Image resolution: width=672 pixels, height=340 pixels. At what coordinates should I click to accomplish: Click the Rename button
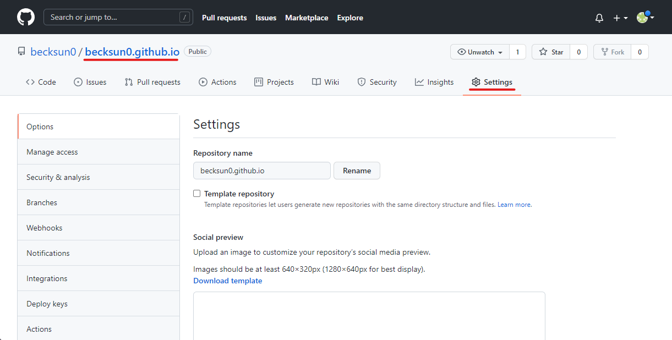(x=357, y=171)
